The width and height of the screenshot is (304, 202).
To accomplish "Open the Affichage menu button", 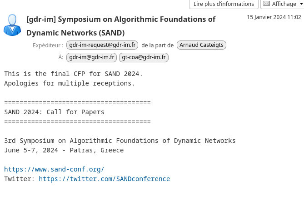I will click(x=282, y=4).
